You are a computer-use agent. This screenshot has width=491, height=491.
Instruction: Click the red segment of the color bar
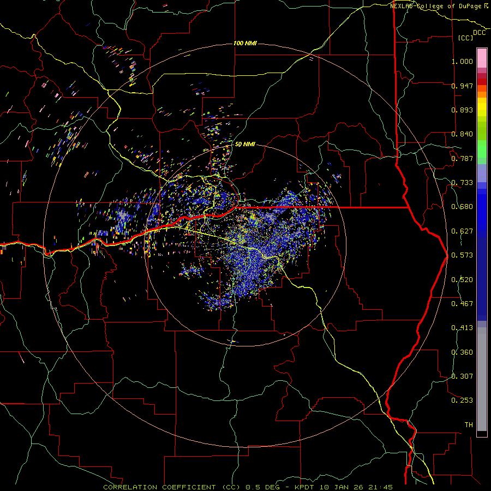coord(482,82)
